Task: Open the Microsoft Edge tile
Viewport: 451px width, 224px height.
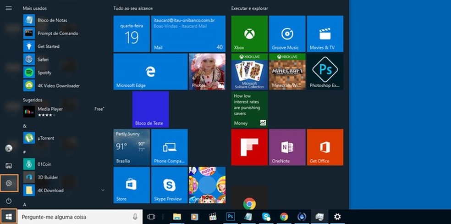Action: click(x=150, y=72)
